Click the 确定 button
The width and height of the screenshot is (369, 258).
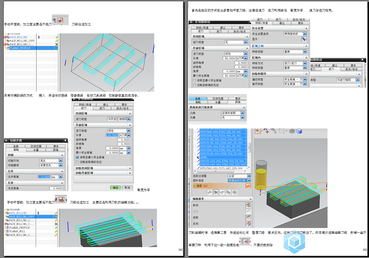click(x=116, y=188)
